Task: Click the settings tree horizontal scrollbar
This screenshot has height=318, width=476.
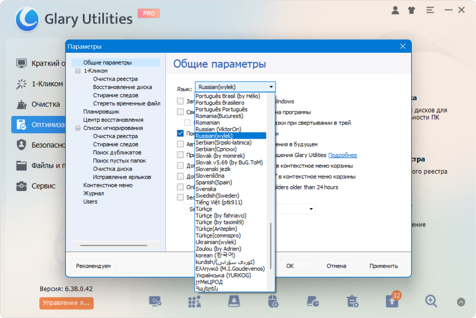Action: click(114, 245)
